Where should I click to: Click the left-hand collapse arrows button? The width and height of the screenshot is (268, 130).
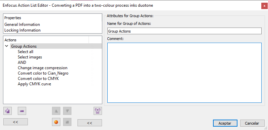(15, 122)
